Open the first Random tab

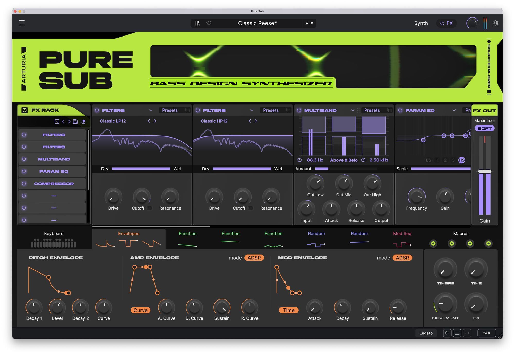[316, 239]
